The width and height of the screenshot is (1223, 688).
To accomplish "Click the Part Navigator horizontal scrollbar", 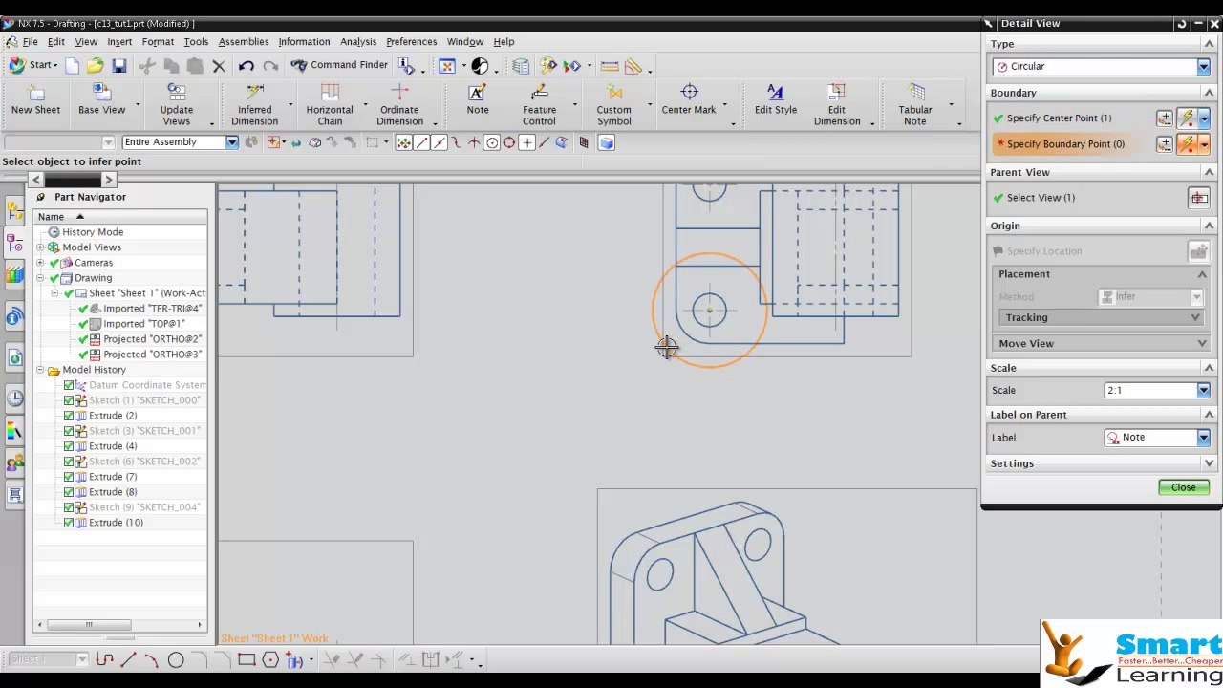I will coord(119,625).
